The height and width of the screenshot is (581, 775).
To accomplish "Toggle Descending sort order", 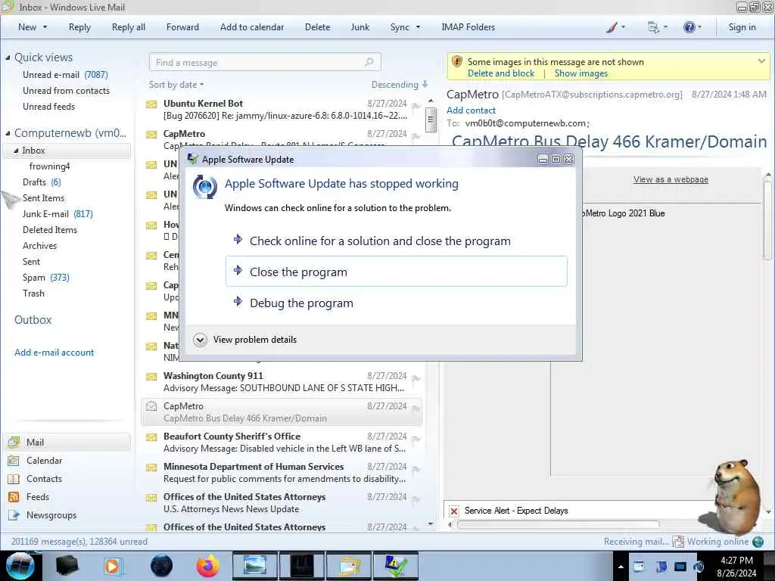I will click(x=400, y=85).
